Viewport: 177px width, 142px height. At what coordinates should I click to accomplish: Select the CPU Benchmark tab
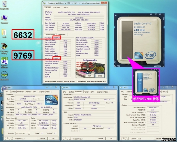[x=50, y=35]
